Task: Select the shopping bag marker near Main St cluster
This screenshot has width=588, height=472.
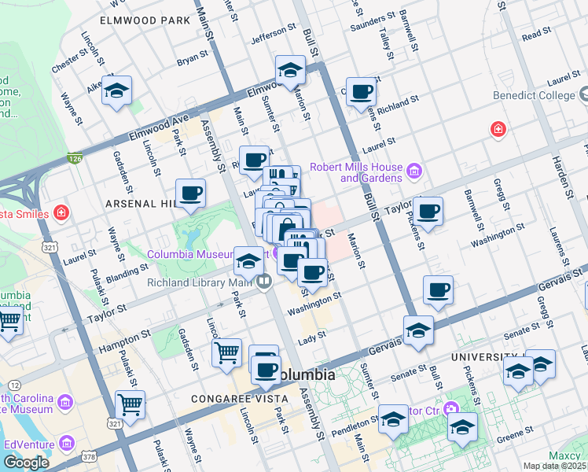Action: (x=287, y=228)
